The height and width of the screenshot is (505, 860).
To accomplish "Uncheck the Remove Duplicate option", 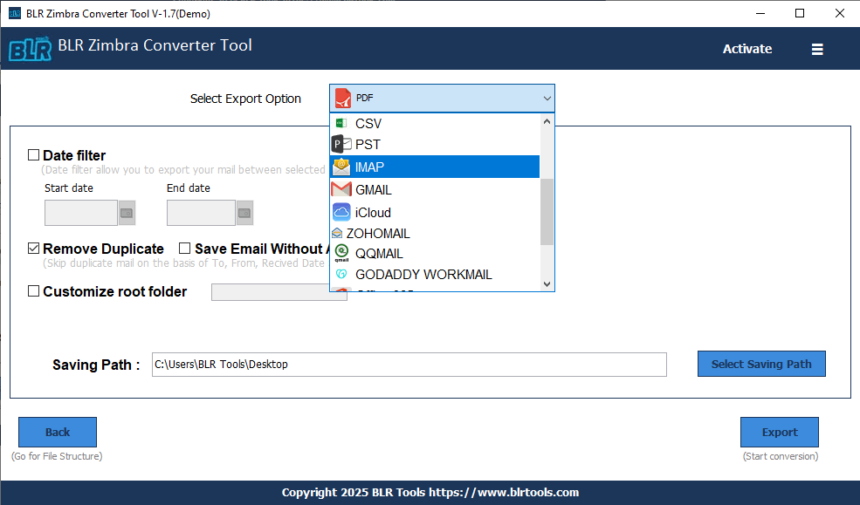I will 33,249.
